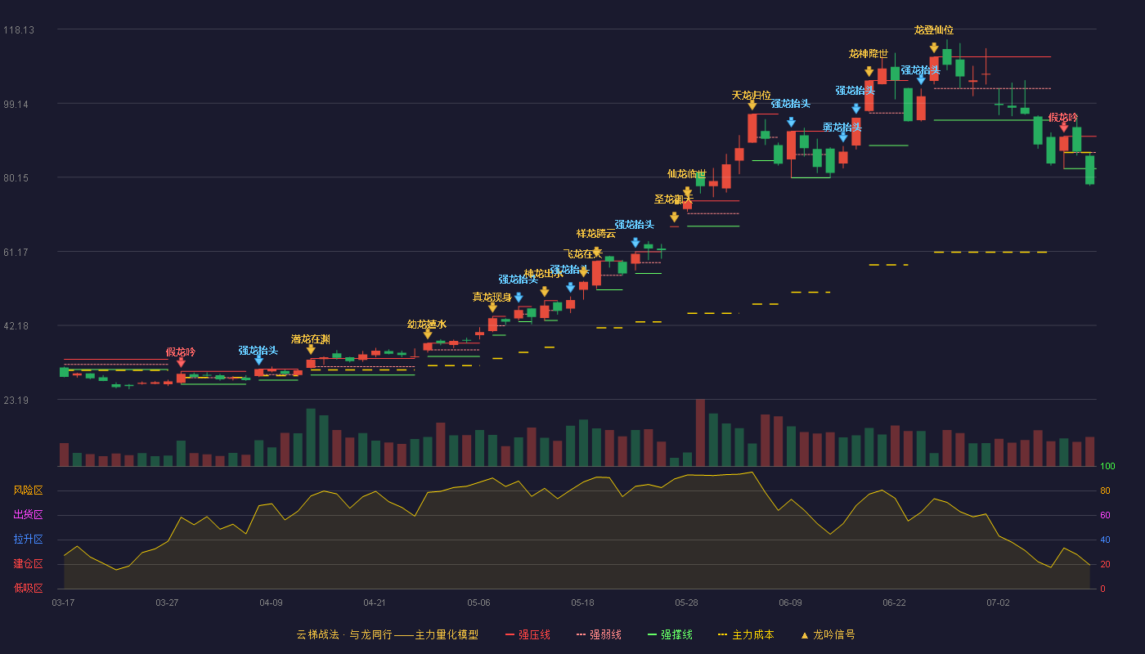The height and width of the screenshot is (654, 1145).
Task: Click the blue arrow under 强龙抬头 near 04-09
Action: [259, 360]
